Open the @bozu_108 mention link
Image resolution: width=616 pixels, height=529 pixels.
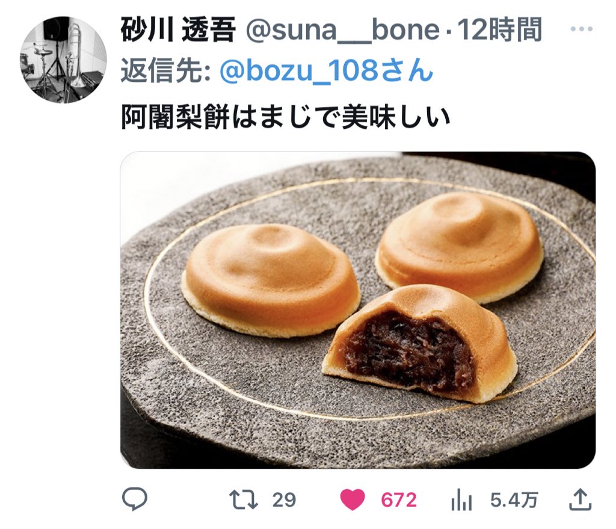(327, 71)
